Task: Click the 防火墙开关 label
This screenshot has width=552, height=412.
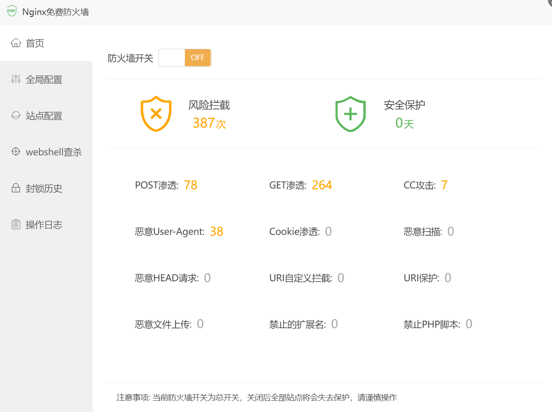Action: pyautogui.click(x=131, y=58)
